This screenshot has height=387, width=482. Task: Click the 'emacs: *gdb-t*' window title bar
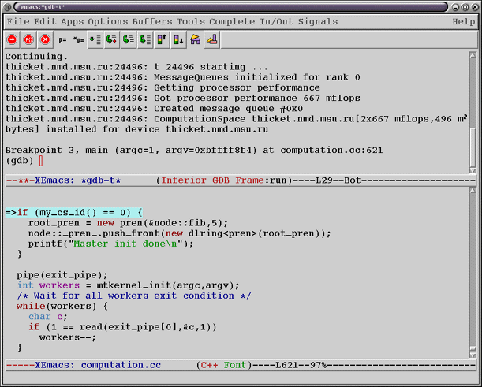pyautogui.click(x=230, y=7)
